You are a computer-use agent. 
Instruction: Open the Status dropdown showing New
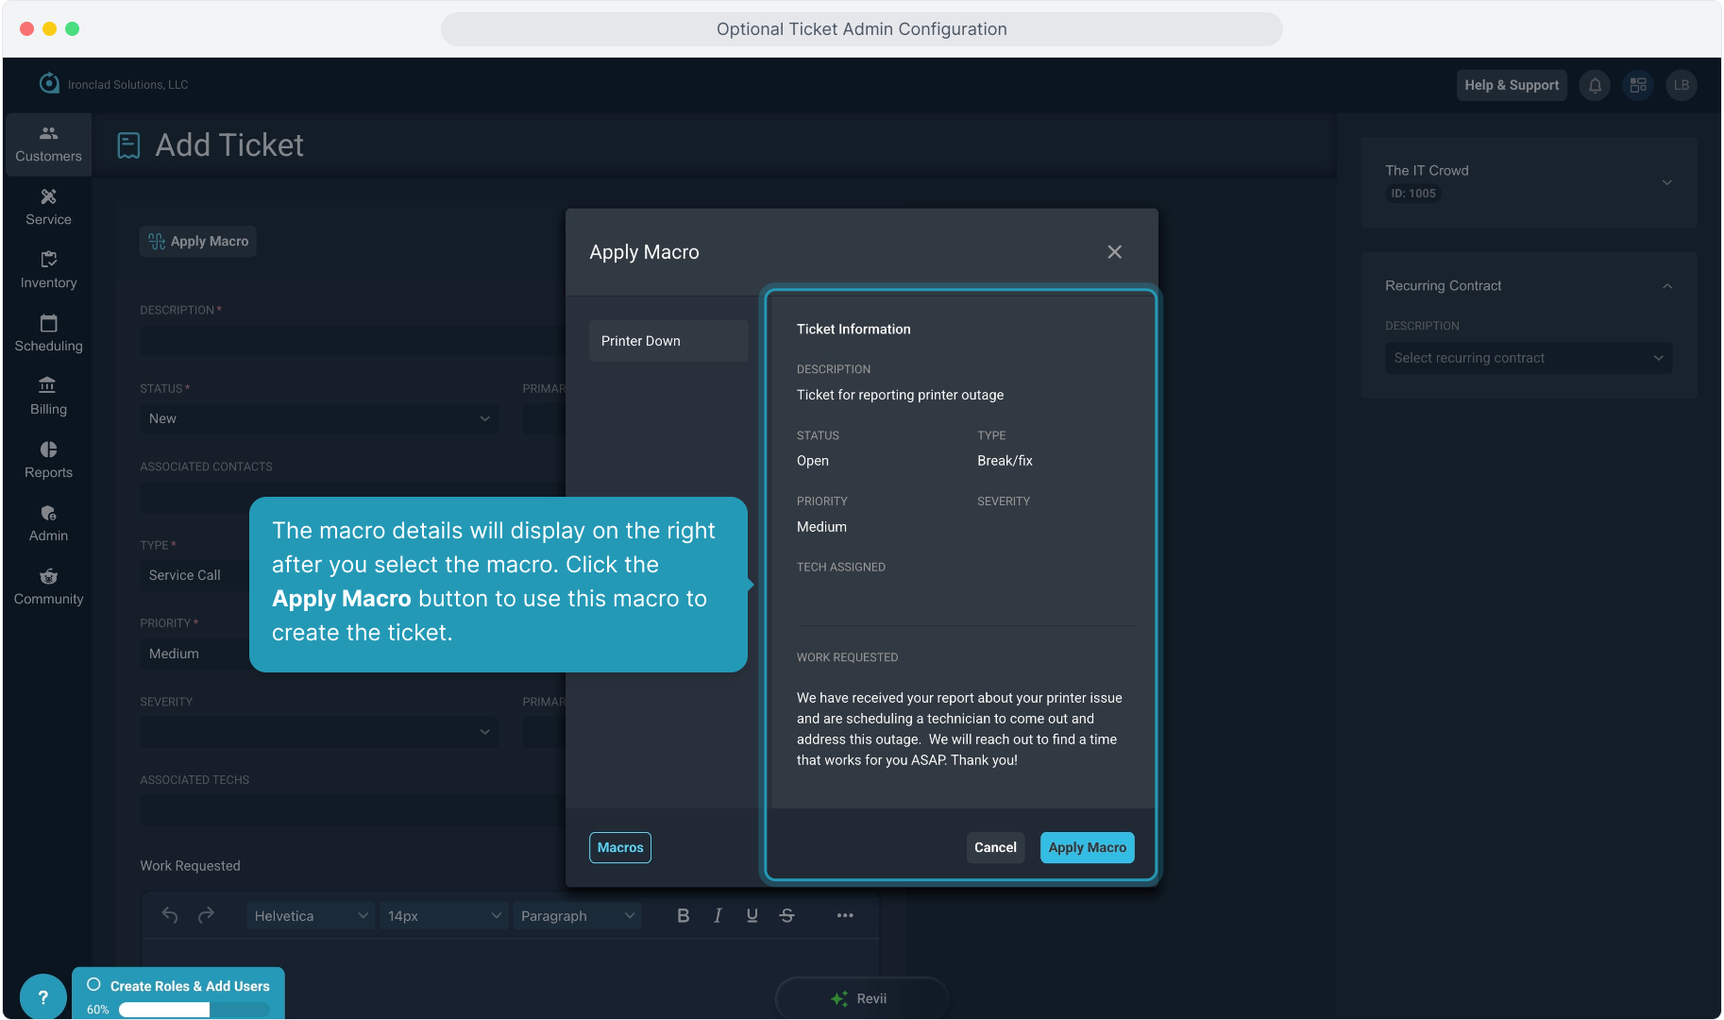click(x=318, y=418)
